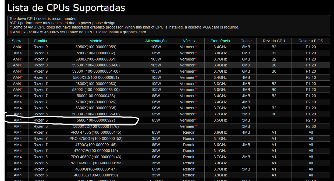Viewport: 334px width, 181px height.
Task: Select model 5950X (100-000000059-00) cell
Action: (x=96, y=65)
